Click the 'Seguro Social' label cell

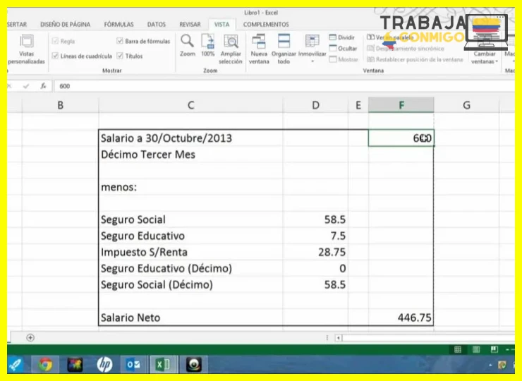tap(190, 219)
